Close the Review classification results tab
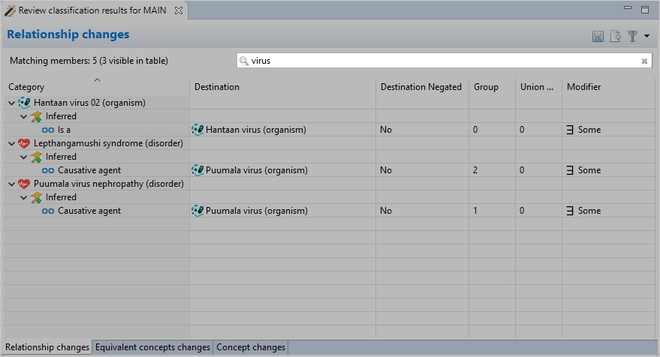Viewport: 660px width, 357px height. tap(179, 10)
